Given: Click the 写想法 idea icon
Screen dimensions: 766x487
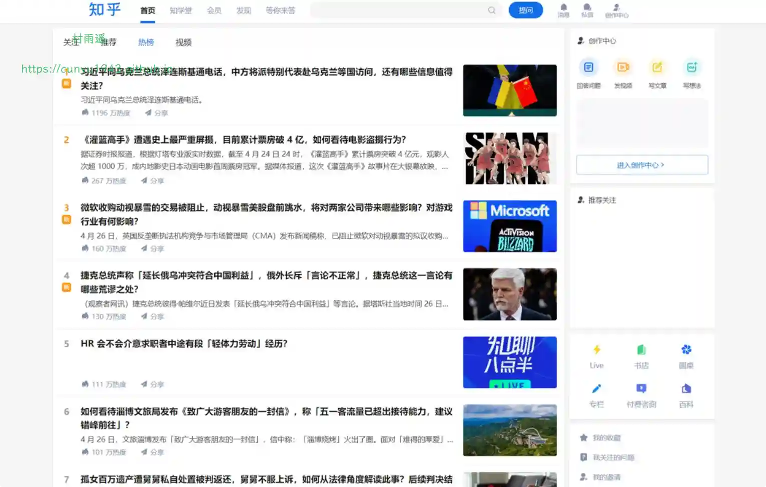Looking at the screenshot, I should click(691, 67).
